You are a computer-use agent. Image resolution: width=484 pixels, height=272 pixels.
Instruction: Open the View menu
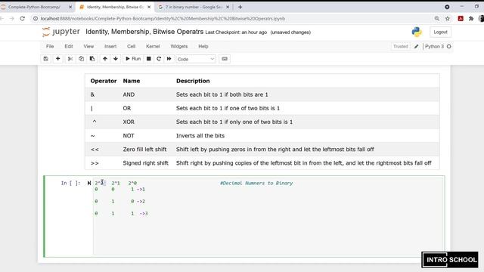88,46
